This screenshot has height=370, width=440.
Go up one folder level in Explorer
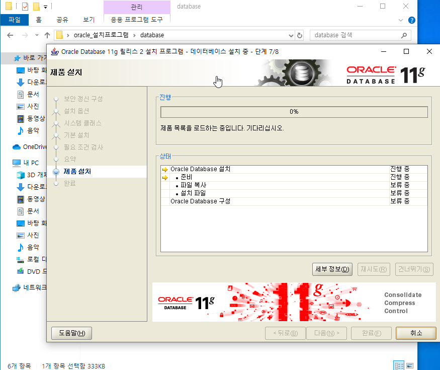(47, 35)
